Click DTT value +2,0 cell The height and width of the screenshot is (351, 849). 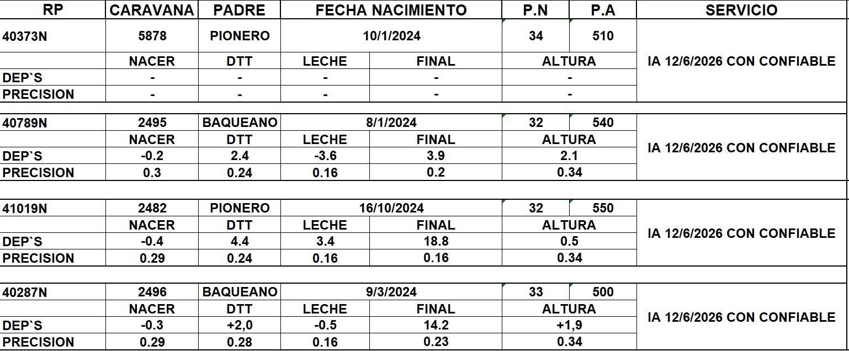(240, 325)
